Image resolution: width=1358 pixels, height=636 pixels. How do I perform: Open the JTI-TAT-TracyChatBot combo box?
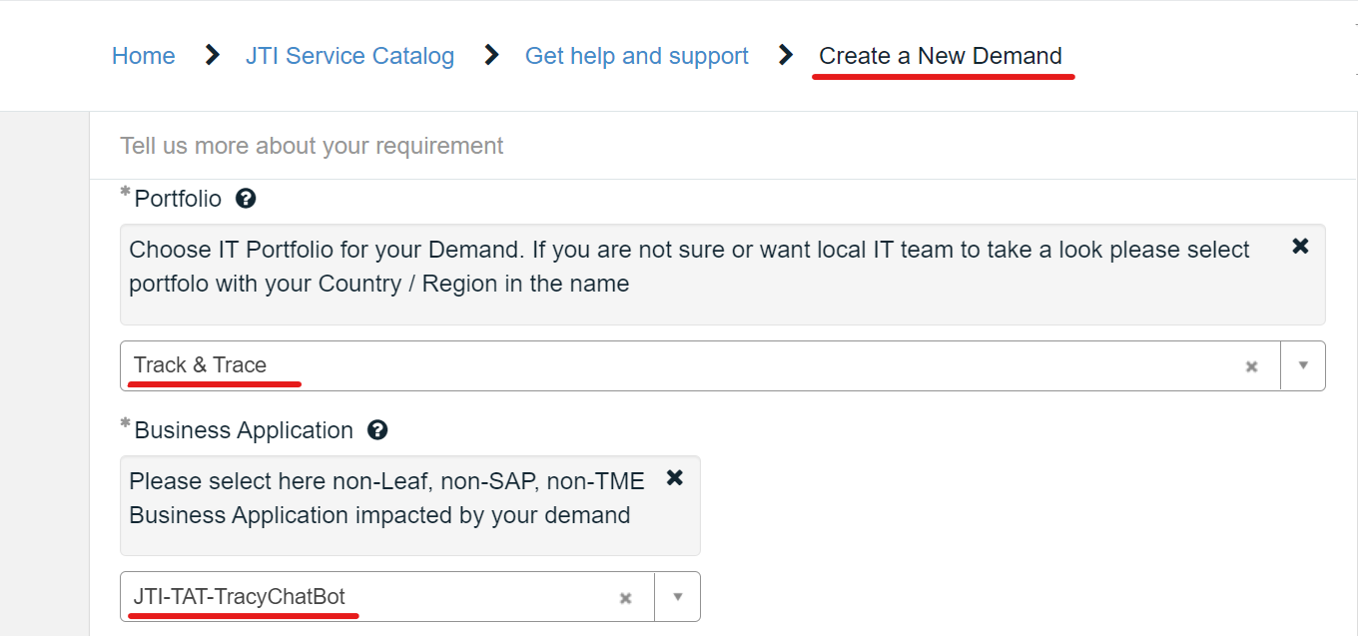pyautogui.click(x=410, y=597)
